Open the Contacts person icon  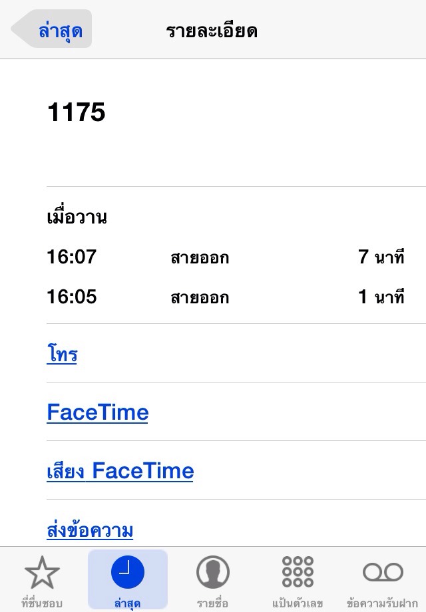(x=213, y=572)
